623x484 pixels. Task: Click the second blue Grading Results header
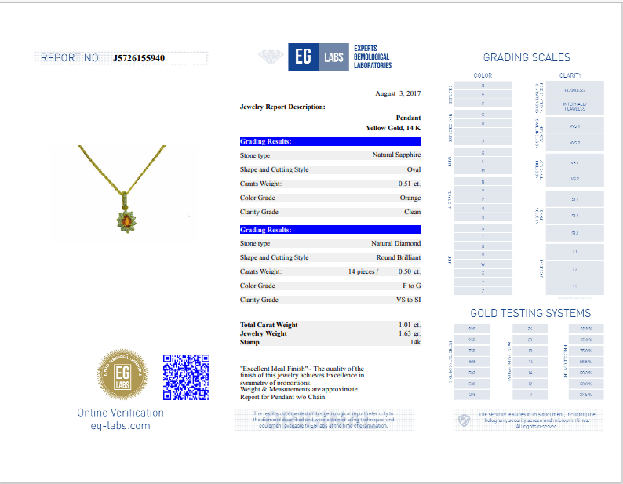coord(330,229)
